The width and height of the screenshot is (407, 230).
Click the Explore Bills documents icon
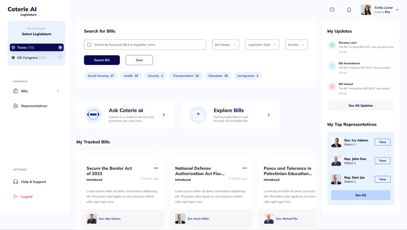198,115
